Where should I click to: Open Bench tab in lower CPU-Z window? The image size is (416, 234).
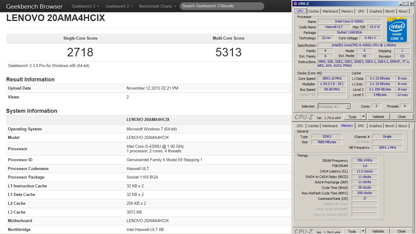390,126
